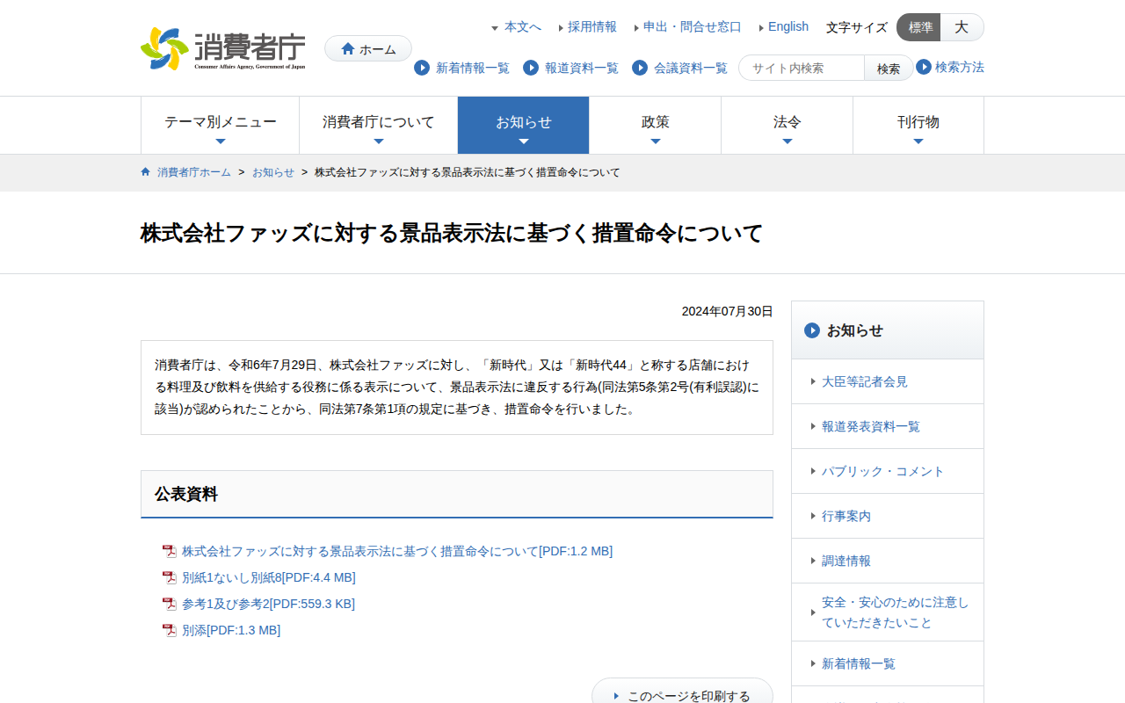Image resolution: width=1125 pixels, height=703 pixels.
Task: Open the 法令 navigation menu
Action: (787, 125)
